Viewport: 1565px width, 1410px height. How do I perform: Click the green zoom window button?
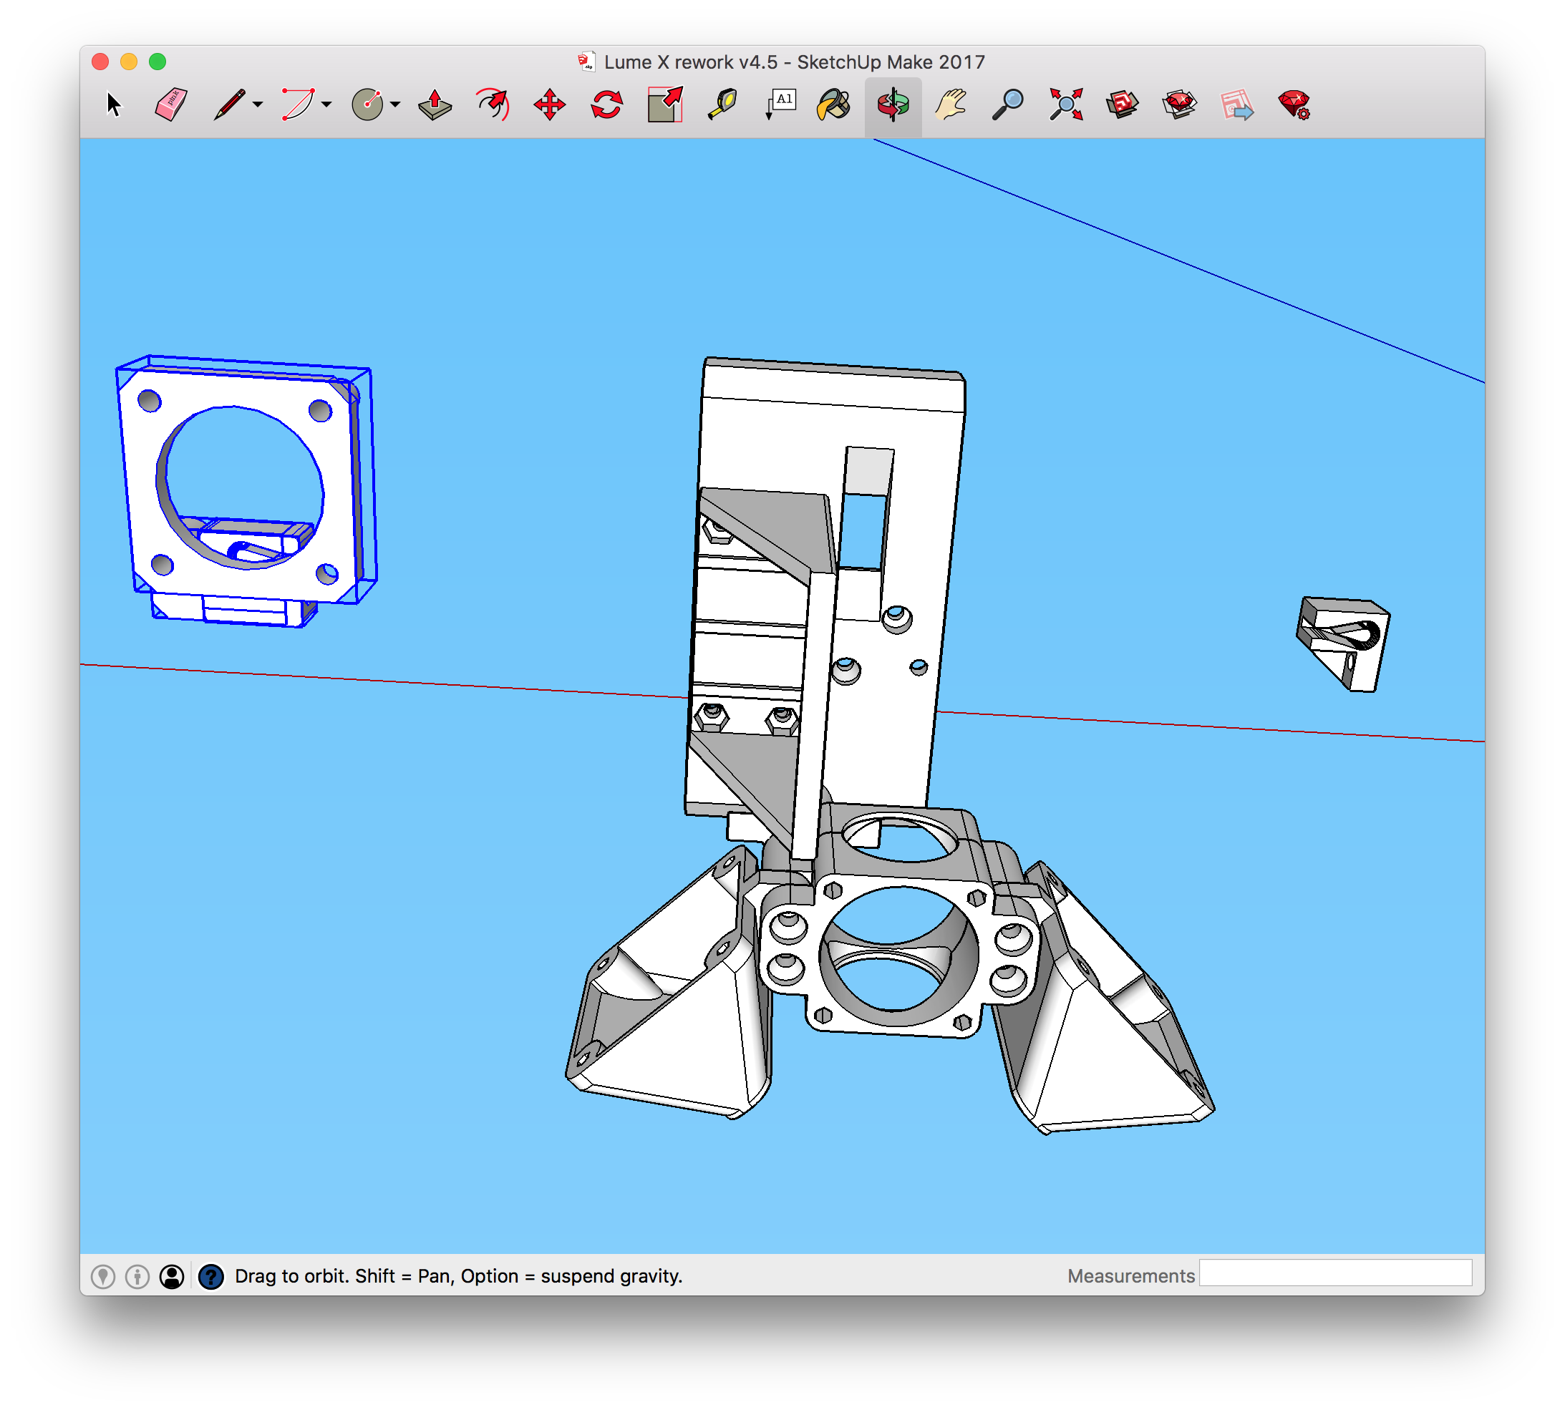[x=158, y=62]
